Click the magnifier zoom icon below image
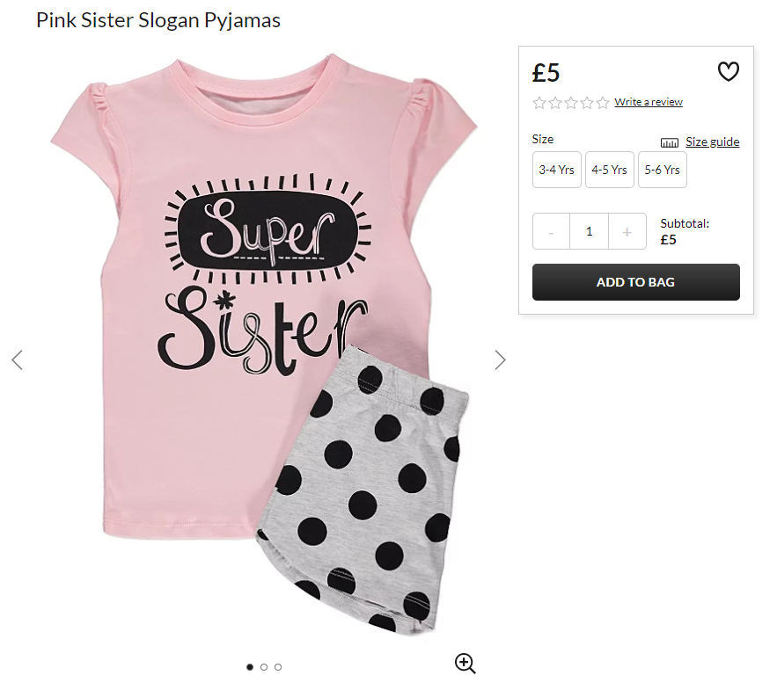 pos(465,664)
